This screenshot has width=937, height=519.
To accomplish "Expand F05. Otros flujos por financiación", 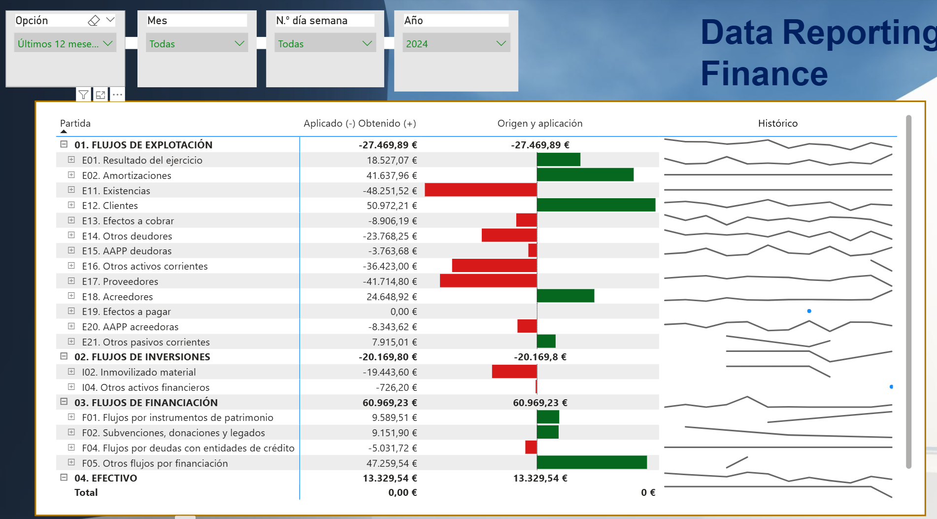I will coord(71,463).
